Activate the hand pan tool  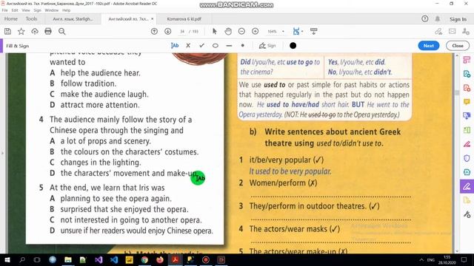coord(228,31)
